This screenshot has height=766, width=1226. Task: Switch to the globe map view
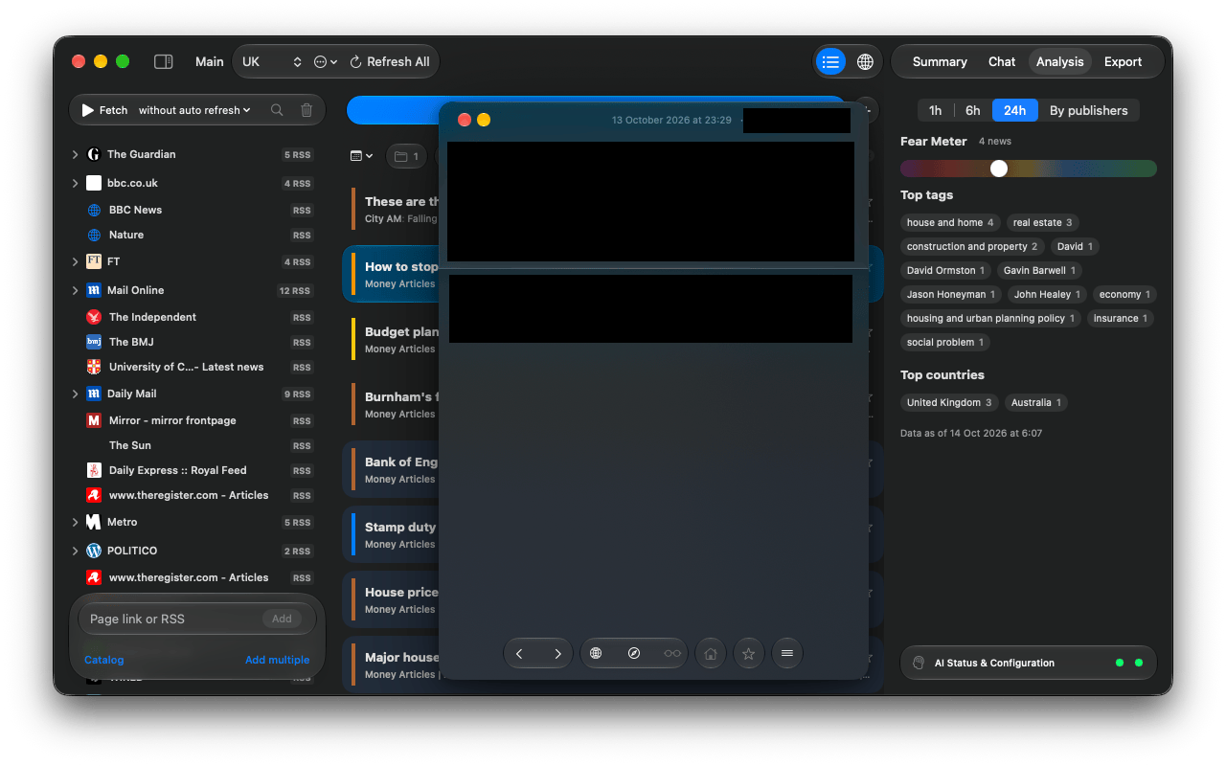(865, 61)
